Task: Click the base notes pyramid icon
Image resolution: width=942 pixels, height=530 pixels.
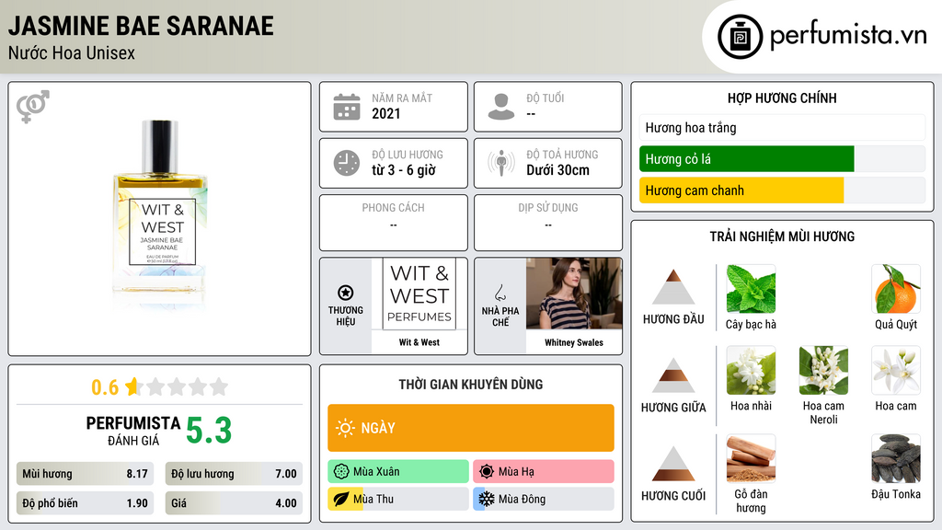Action: (673, 464)
